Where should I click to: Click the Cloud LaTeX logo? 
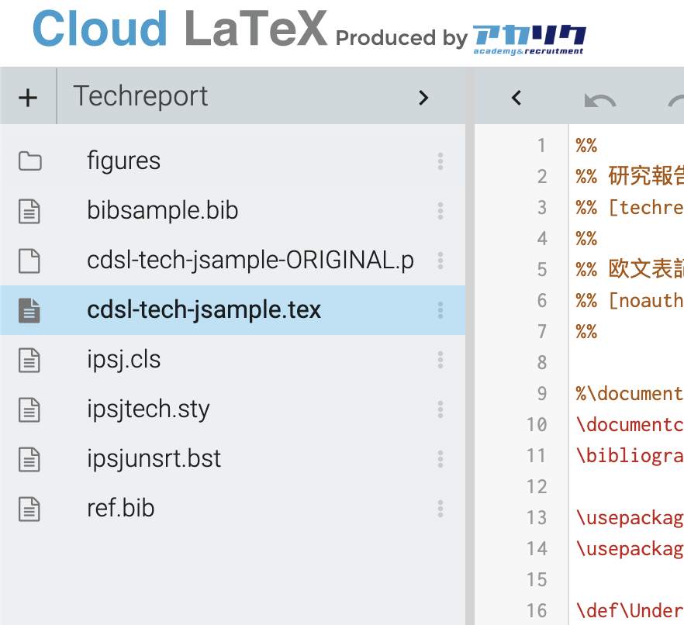(180, 29)
